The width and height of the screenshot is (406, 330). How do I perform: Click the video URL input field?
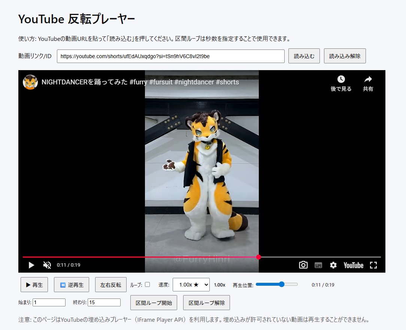(171, 56)
